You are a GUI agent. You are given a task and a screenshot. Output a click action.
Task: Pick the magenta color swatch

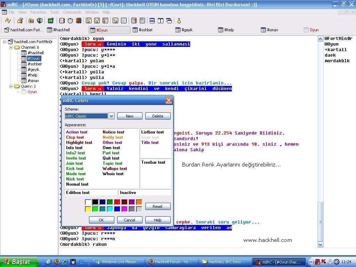(x=124, y=209)
